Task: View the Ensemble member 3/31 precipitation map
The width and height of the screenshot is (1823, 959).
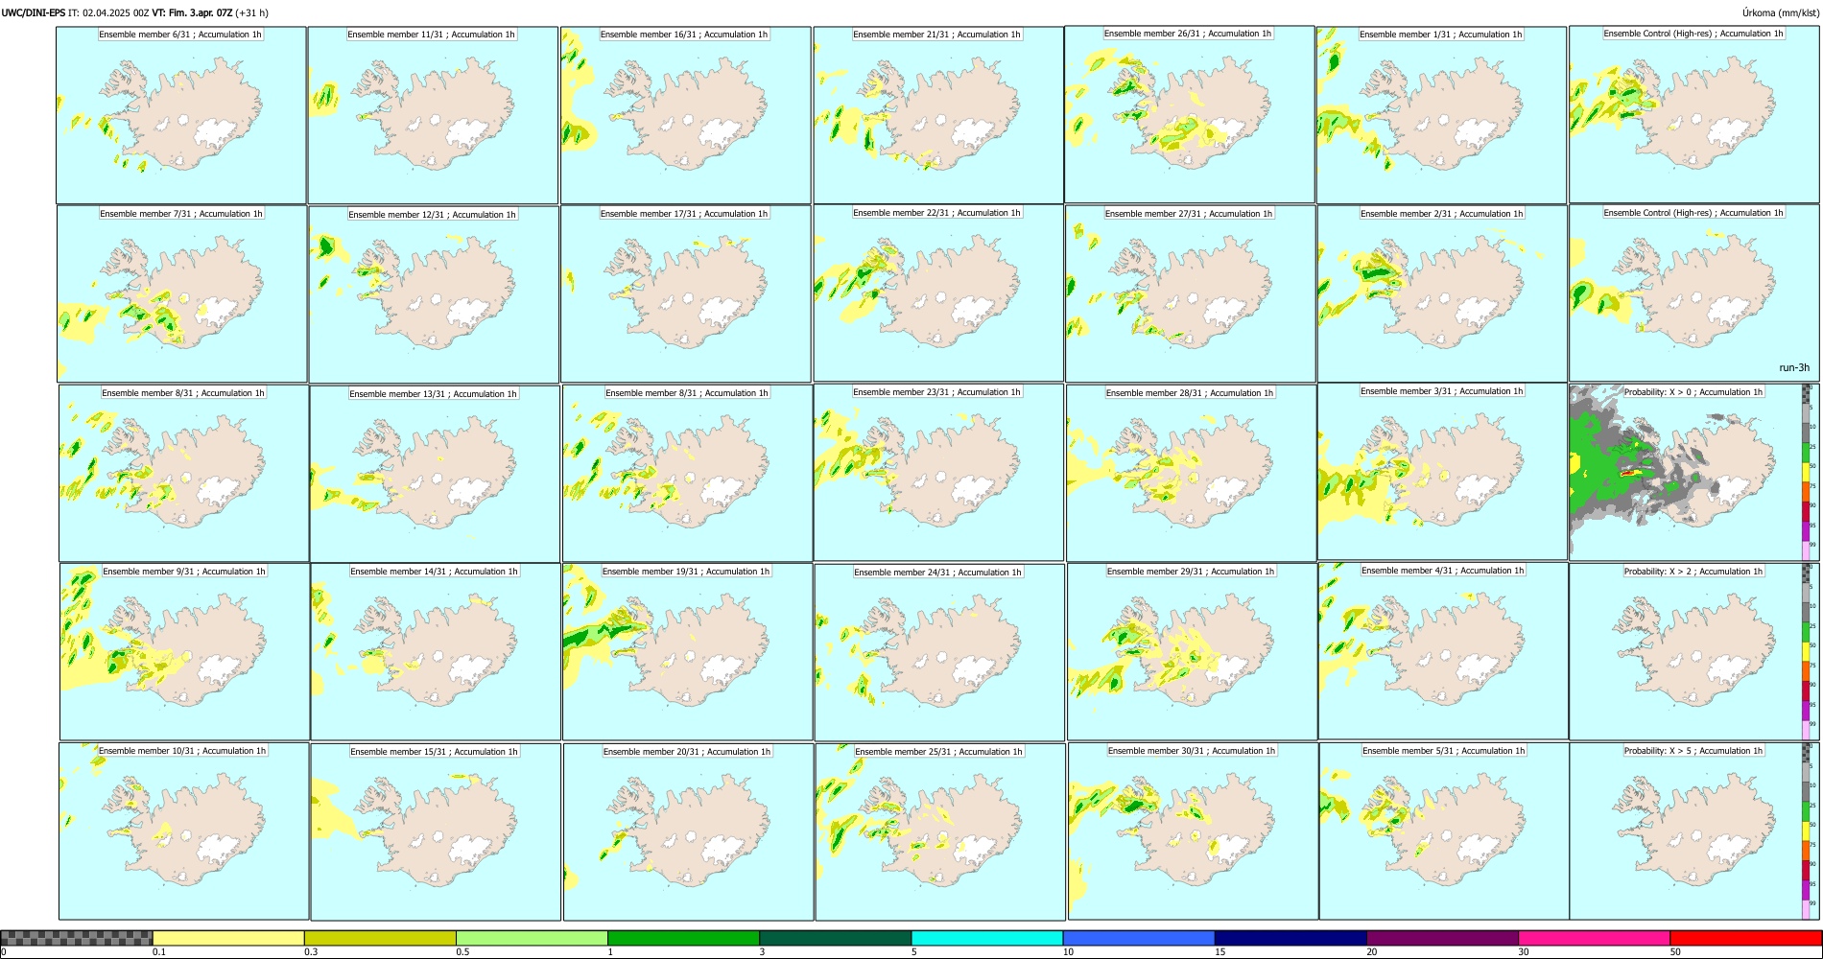Action: coord(1442,472)
